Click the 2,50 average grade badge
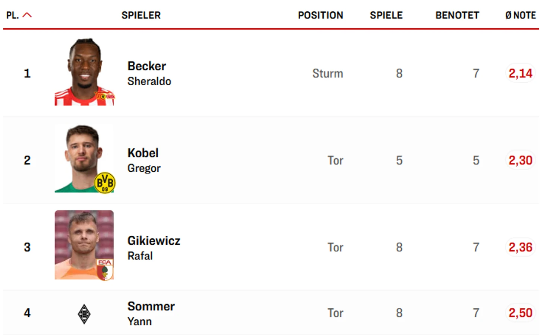Screen dimensions: 544x336 (521, 313)
